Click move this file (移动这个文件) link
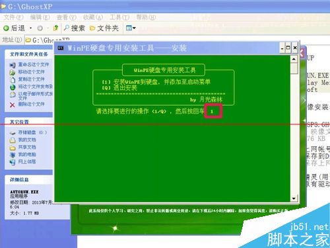This screenshot has width=330, height=248. click(31, 72)
